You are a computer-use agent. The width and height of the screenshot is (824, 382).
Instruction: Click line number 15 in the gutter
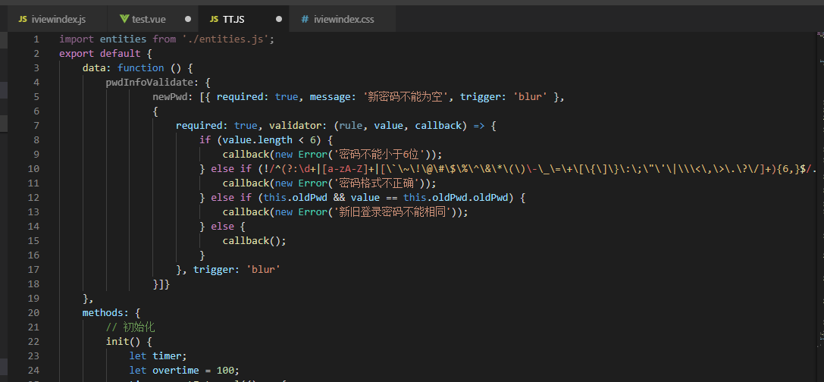pyautogui.click(x=33, y=241)
